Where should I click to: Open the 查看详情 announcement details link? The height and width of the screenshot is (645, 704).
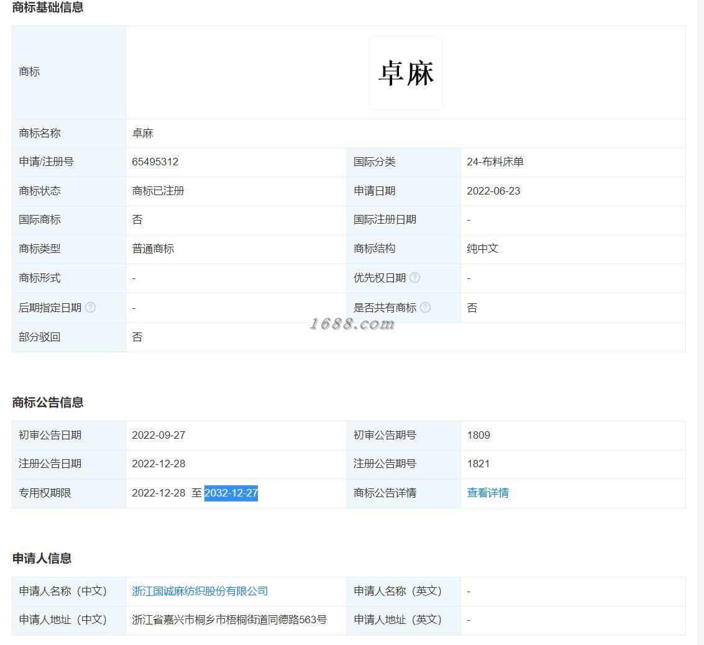[488, 493]
